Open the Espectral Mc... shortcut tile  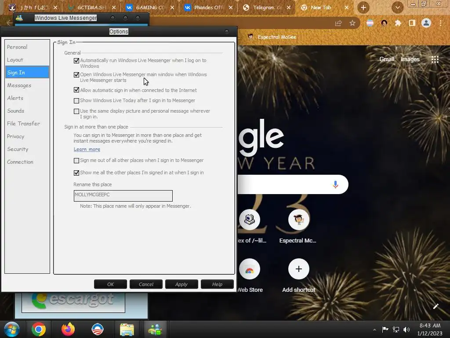pos(298,220)
